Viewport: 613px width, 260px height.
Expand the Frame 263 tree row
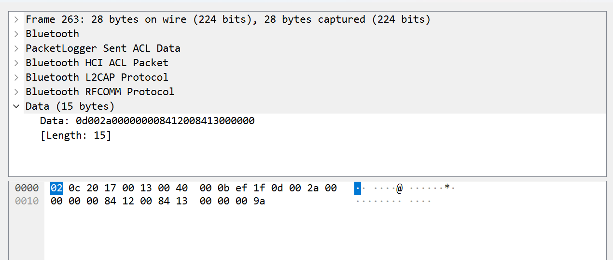[x=16, y=19]
